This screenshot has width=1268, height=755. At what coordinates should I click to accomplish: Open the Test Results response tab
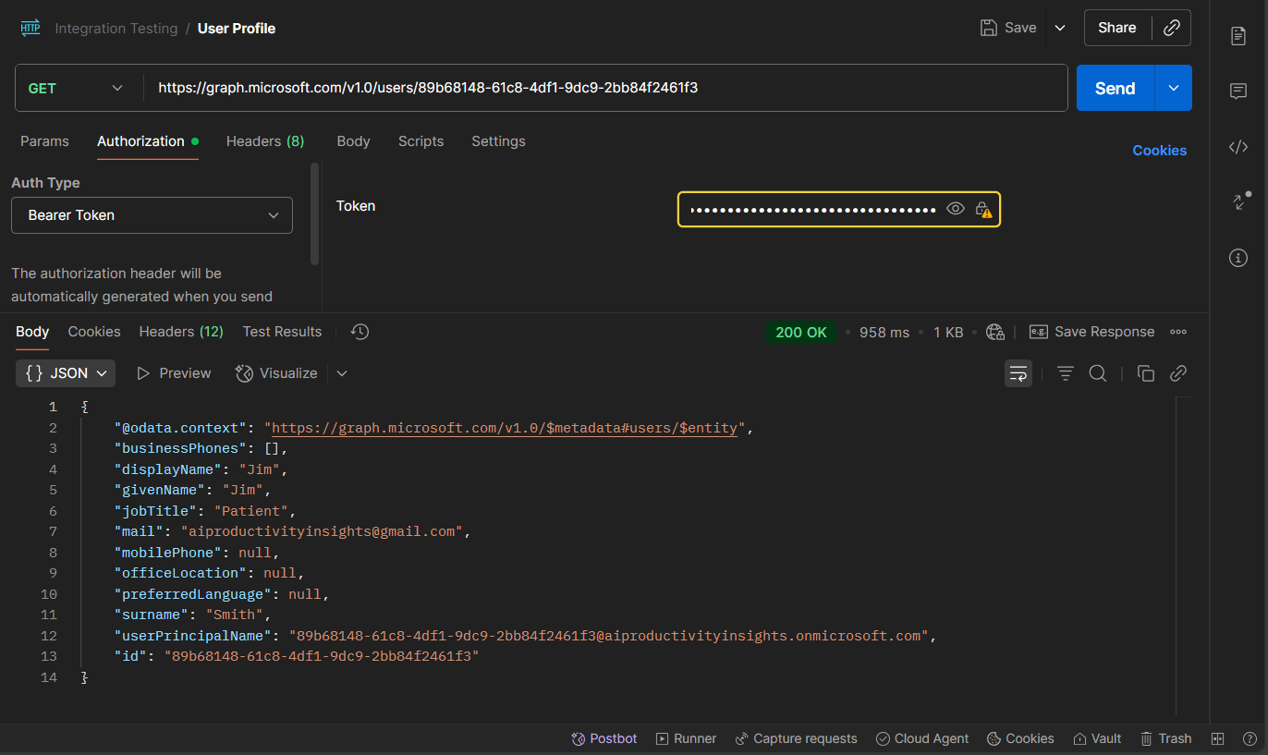coord(282,332)
